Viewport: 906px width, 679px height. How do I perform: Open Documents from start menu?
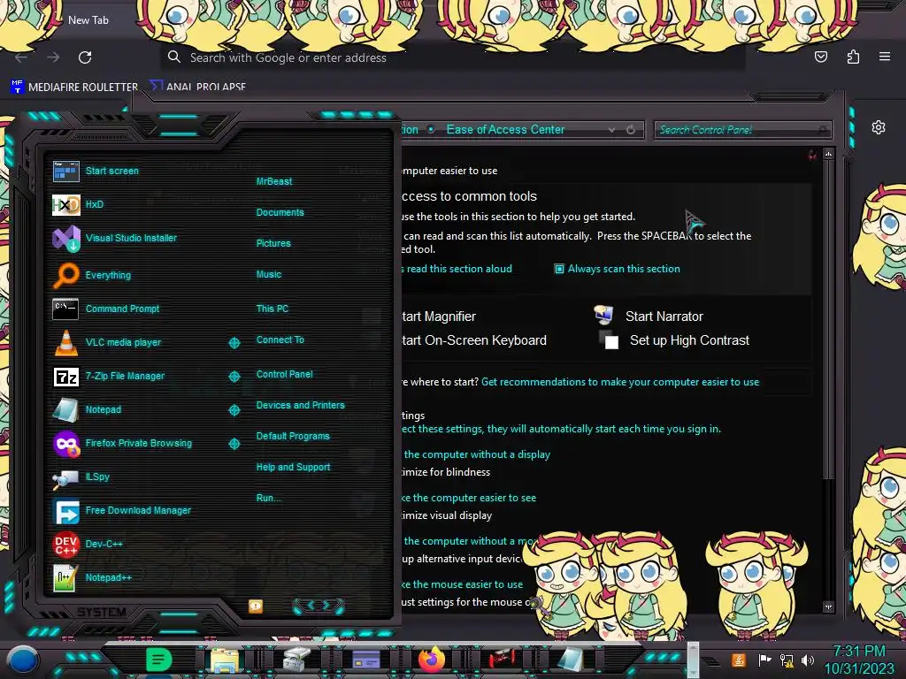(280, 212)
